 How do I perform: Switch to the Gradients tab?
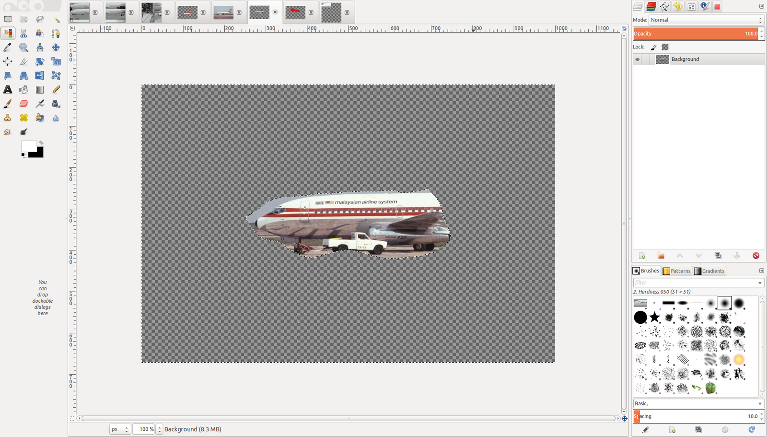coord(709,271)
